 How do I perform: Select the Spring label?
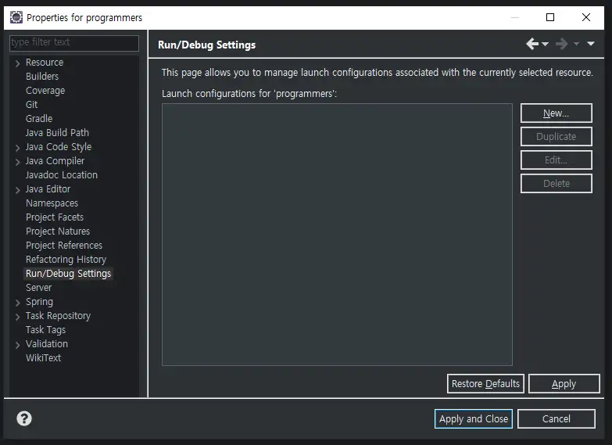(x=39, y=302)
